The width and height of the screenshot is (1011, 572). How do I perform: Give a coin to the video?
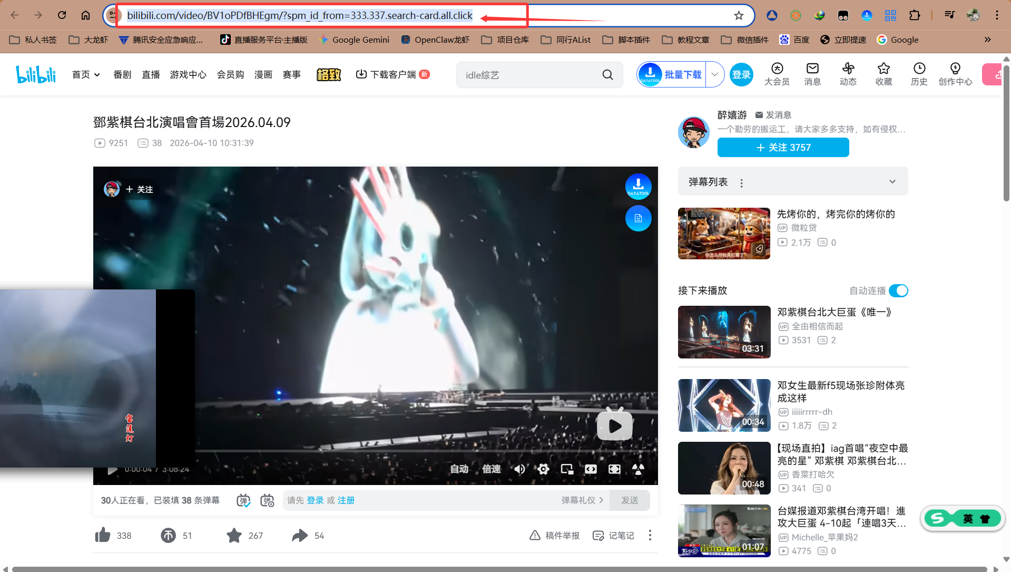(x=168, y=535)
